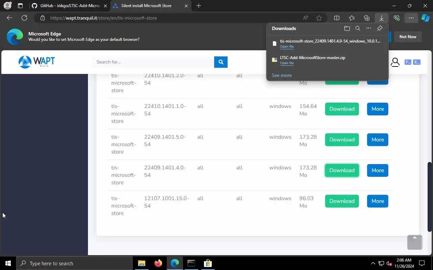Click the Edge profile avatar icon
This screenshot has height=270, width=433.
pyautogui.click(x=7, y=6)
